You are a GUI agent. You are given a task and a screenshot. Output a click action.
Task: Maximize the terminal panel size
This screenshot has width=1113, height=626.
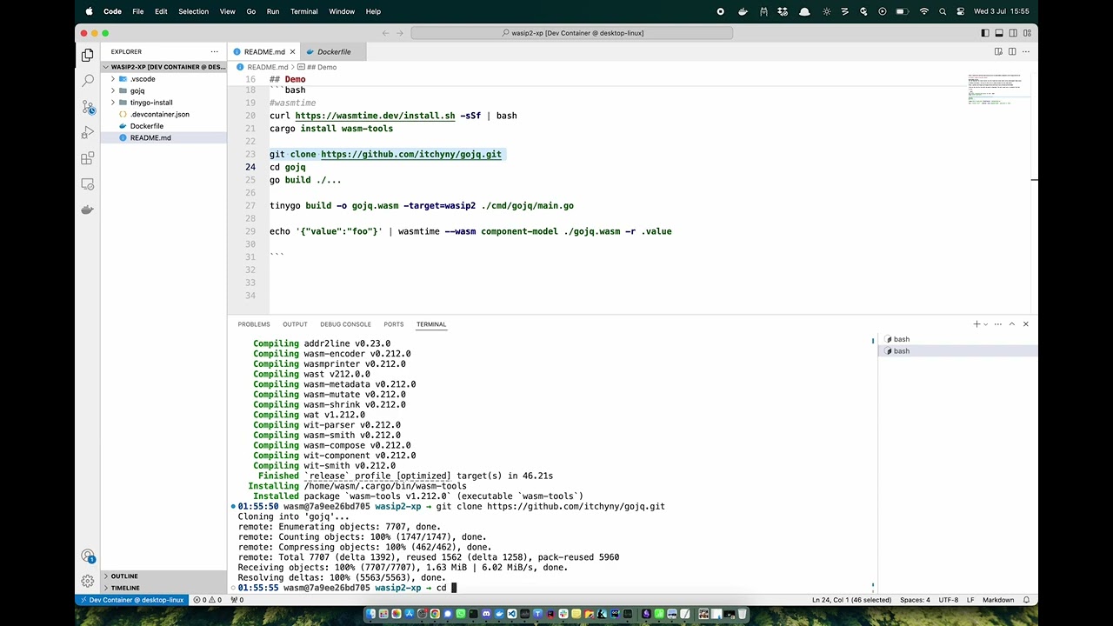pyautogui.click(x=1012, y=324)
